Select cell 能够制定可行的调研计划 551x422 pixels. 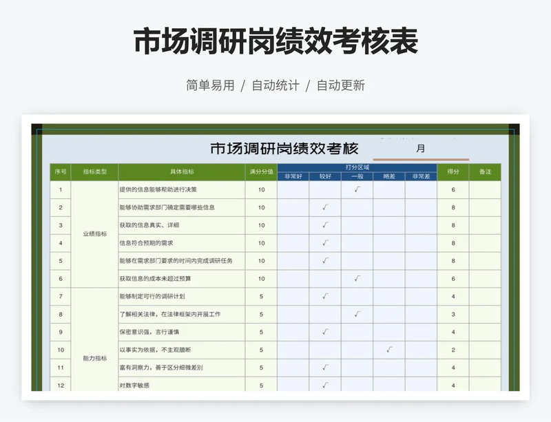tap(182, 297)
